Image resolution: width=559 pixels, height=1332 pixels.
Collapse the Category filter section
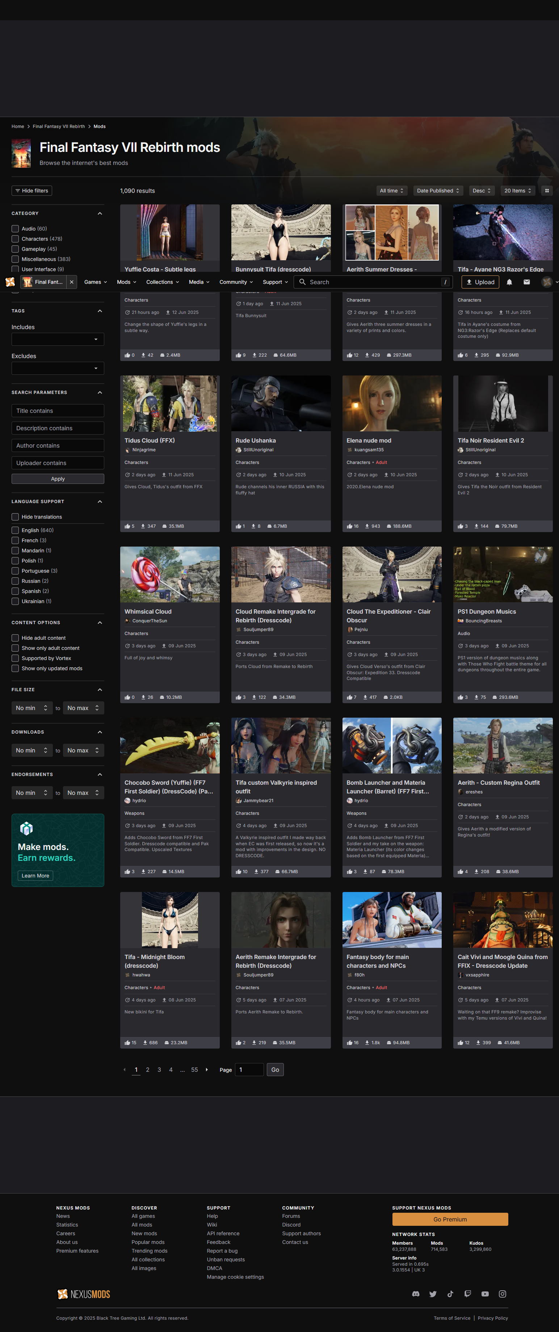pyautogui.click(x=100, y=213)
